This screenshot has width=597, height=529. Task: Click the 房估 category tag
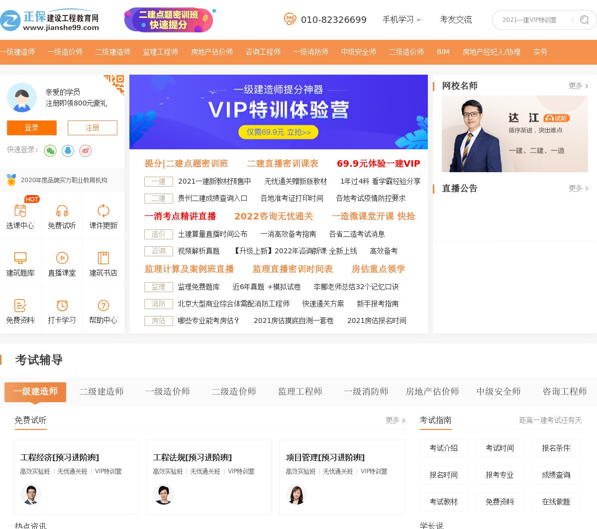[159, 321]
